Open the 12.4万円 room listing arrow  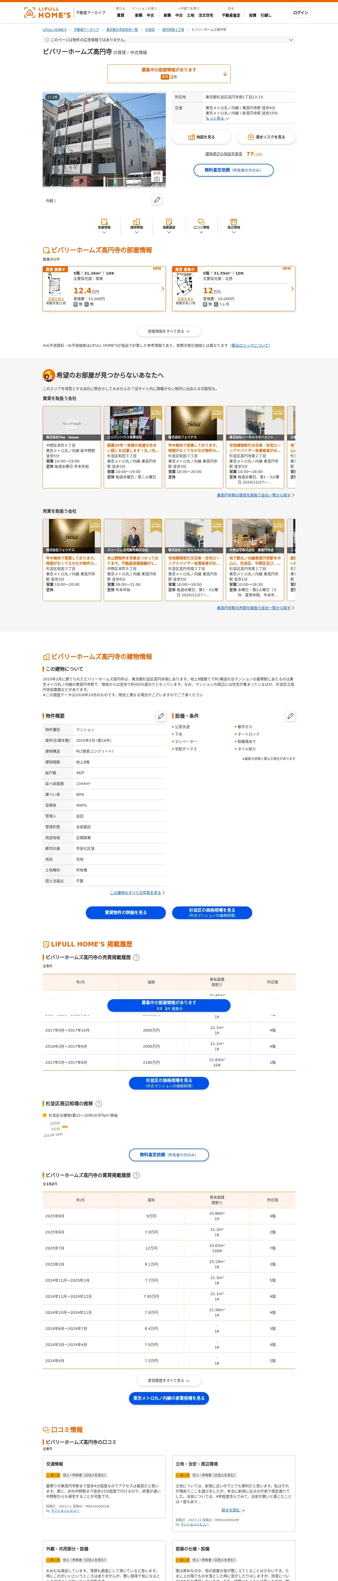click(163, 289)
